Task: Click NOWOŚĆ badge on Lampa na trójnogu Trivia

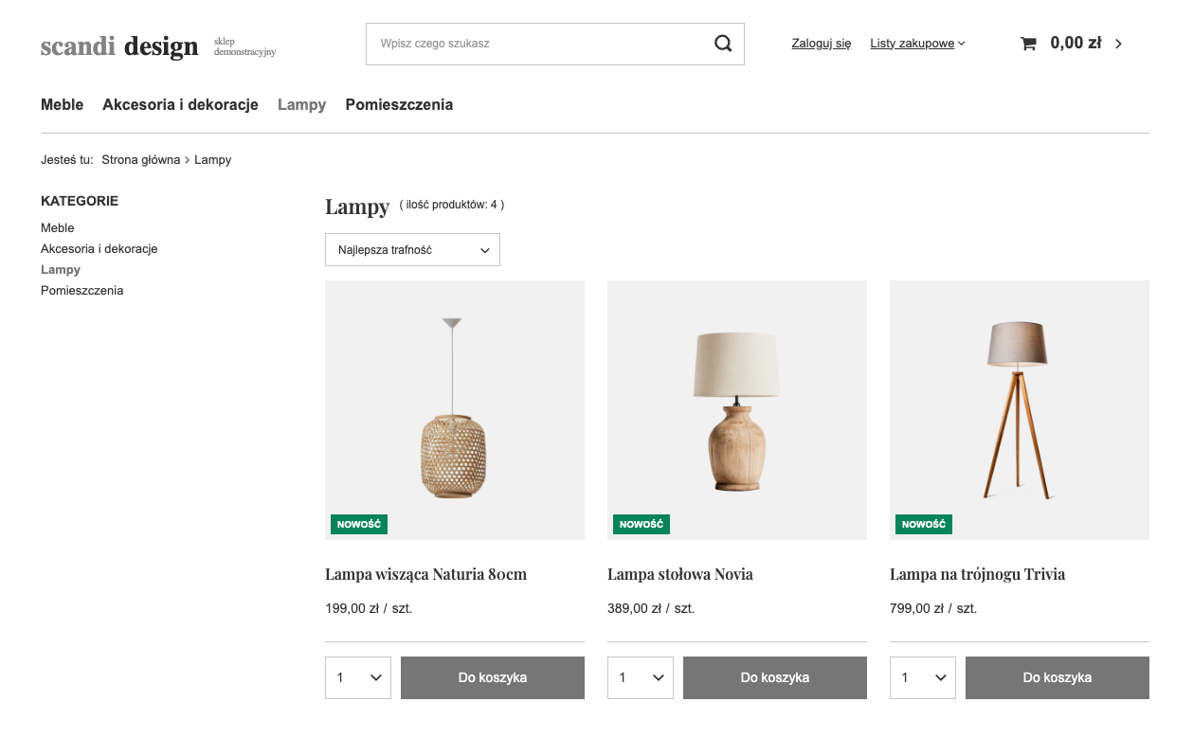Action: (924, 524)
